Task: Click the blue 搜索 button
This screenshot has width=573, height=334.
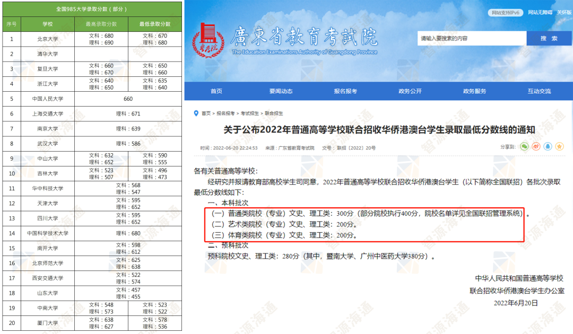Action: click(549, 38)
